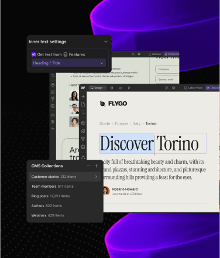The image size is (220, 258).
Task: Click the Inner text settings title
Action: pyautogui.click(x=47, y=42)
